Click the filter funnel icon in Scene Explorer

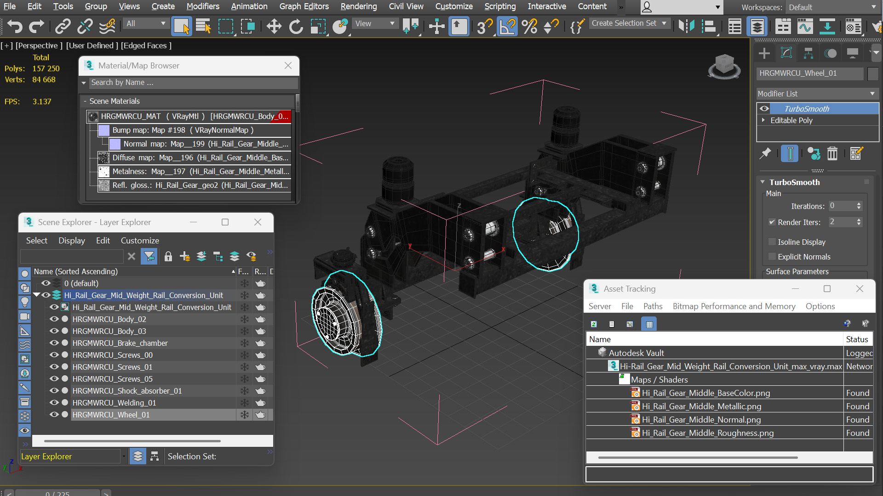point(149,256)
